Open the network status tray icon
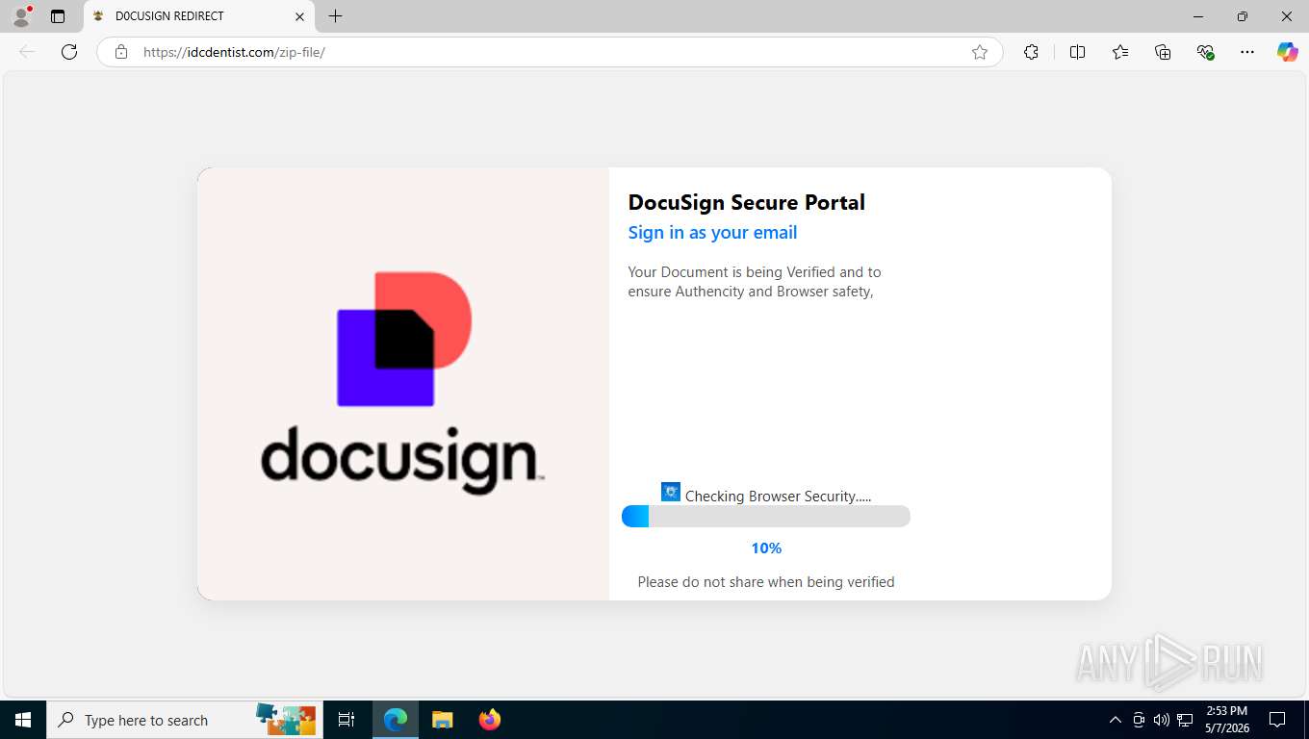 pos(1185,720)
